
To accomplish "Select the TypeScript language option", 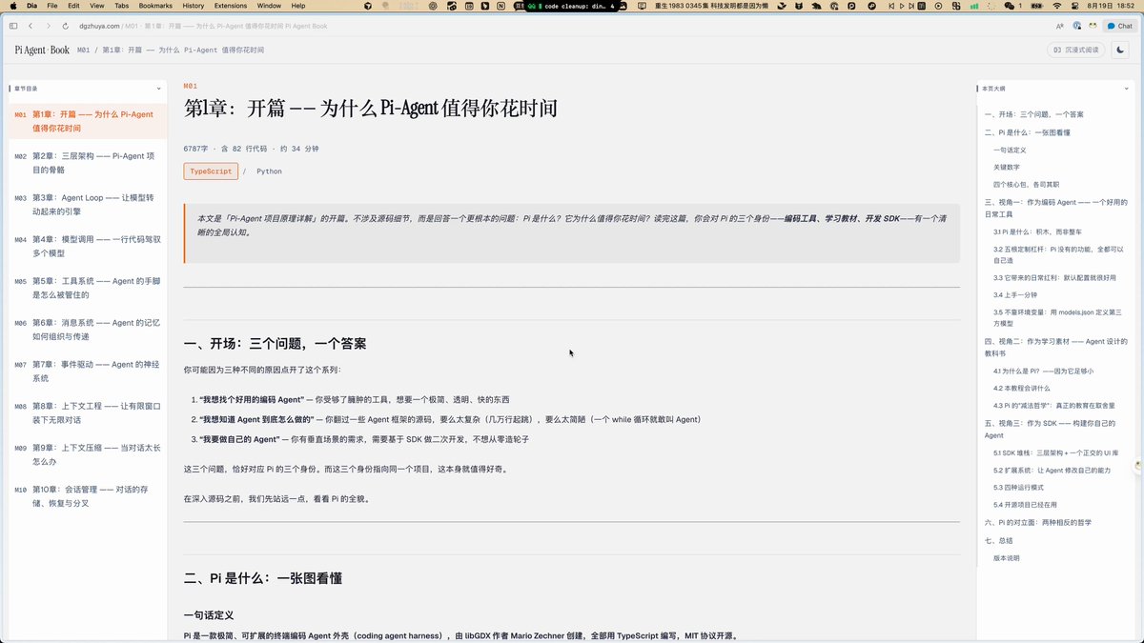I will point(211,171).
